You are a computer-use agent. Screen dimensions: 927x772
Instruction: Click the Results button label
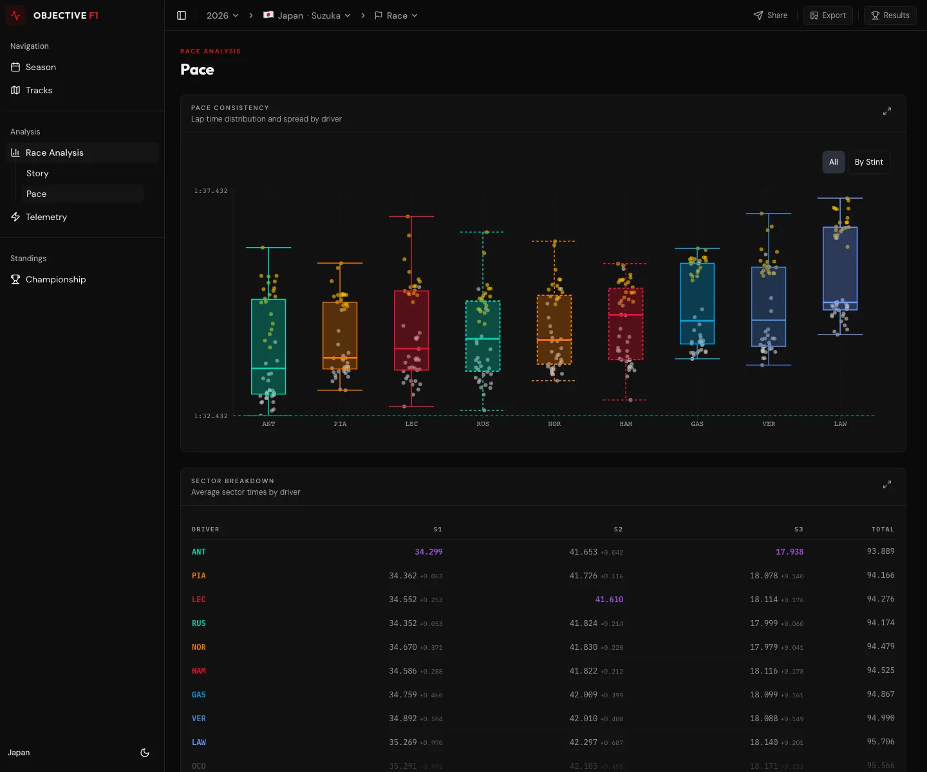(896, 15)
